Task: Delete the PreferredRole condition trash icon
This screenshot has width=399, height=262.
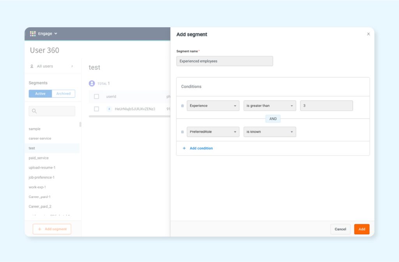Action: 182,132
